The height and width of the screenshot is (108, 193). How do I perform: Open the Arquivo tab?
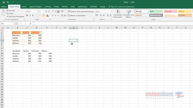[x=4, y=7]
